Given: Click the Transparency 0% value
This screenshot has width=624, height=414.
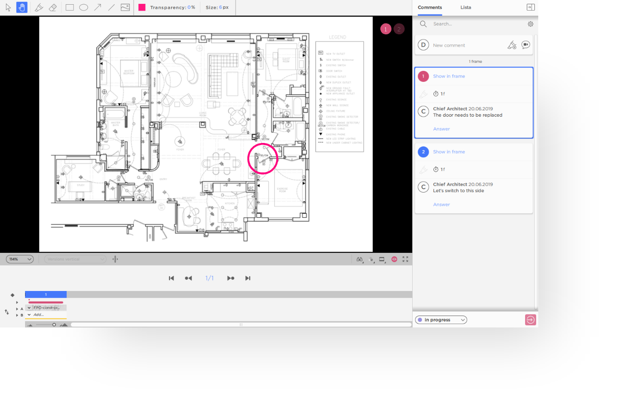Looking at the screenshot, I should (x=191, y=7).
